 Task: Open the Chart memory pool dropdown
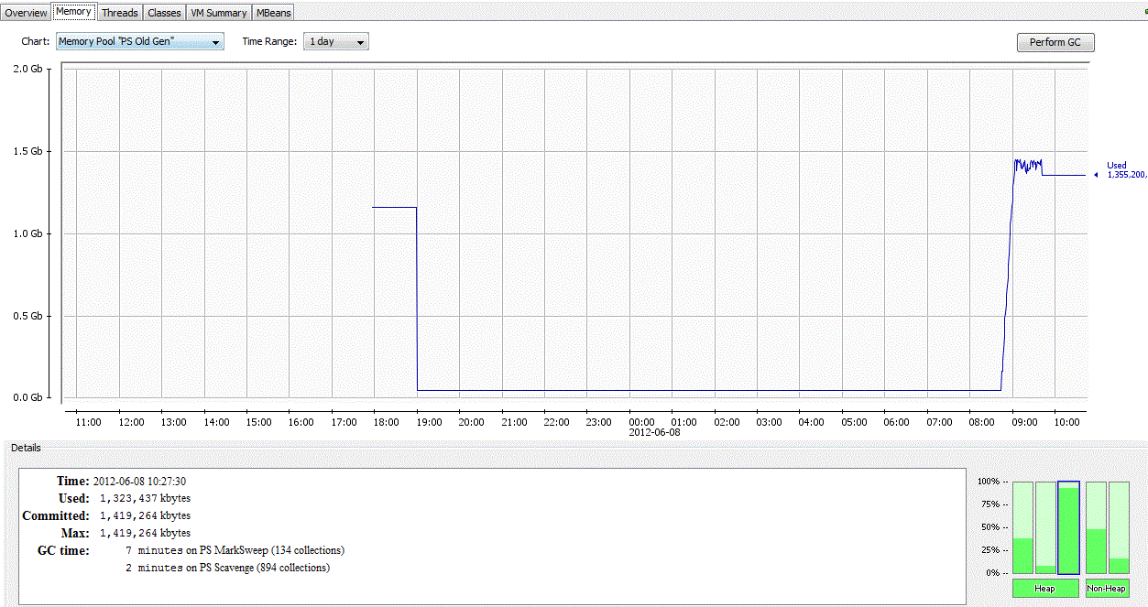(x=139, y=42)
